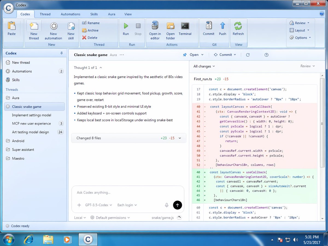Open the Each login dropdown
The width and height of the screenshot is (328, 246).
click(127, 205)
